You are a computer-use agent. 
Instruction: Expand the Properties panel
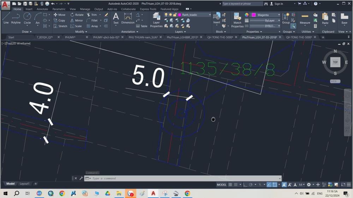(x=254, y=32)
